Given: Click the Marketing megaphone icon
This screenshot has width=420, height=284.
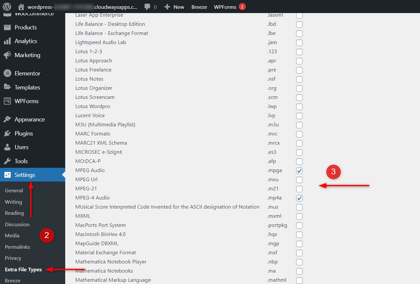Looking at the screenshot, I should tap(7, 55).
